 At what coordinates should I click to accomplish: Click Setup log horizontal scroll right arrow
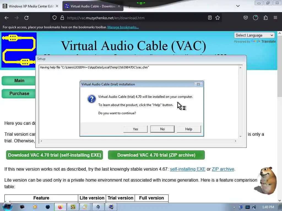tap(236, 141)
